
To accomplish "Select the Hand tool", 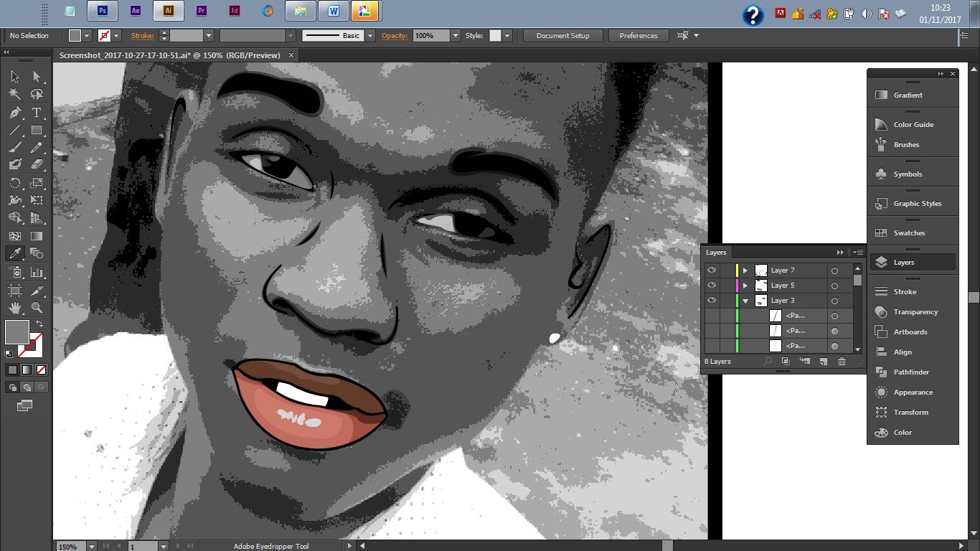I will click(x=15, y=307).
